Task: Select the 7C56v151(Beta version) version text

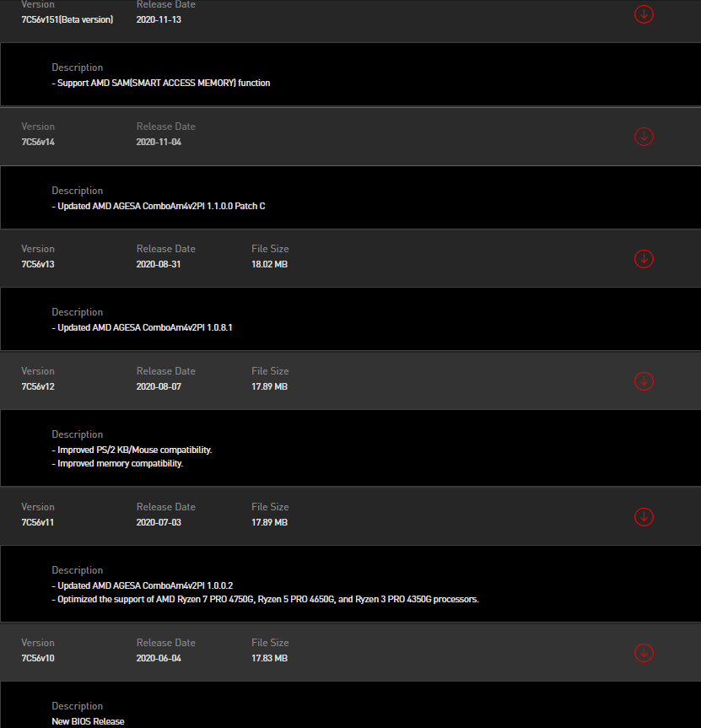Action: pos(67,19)
